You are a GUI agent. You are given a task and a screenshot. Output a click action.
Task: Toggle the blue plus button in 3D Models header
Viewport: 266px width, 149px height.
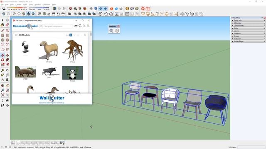71,35
